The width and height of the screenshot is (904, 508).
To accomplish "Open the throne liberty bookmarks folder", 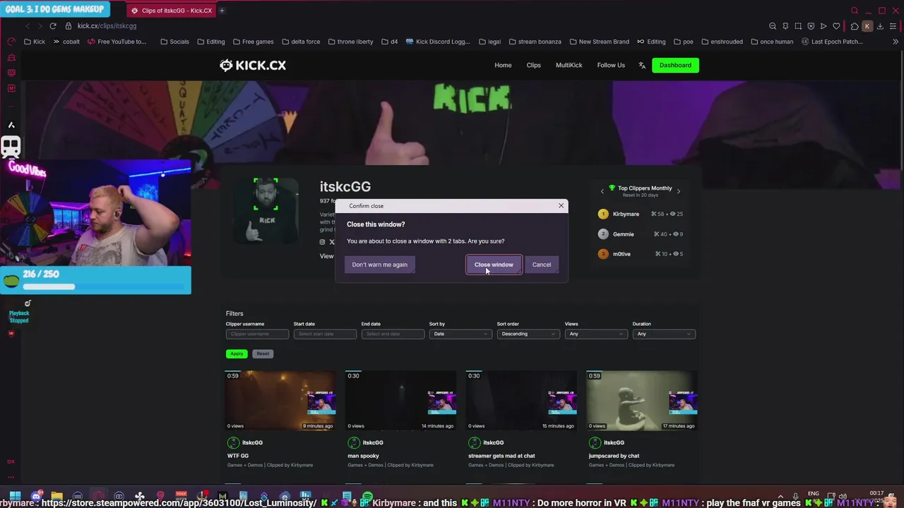I will click(x=350, y=42).
